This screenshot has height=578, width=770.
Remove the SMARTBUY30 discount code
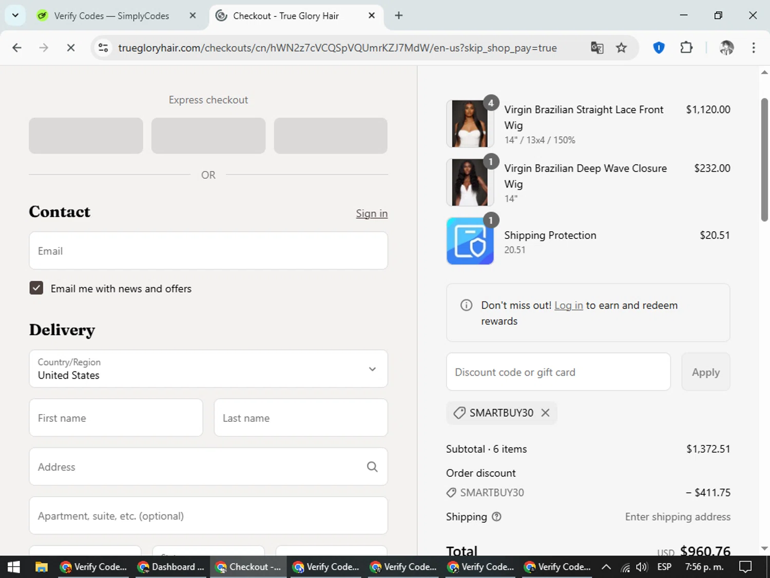tap(545, 413)
